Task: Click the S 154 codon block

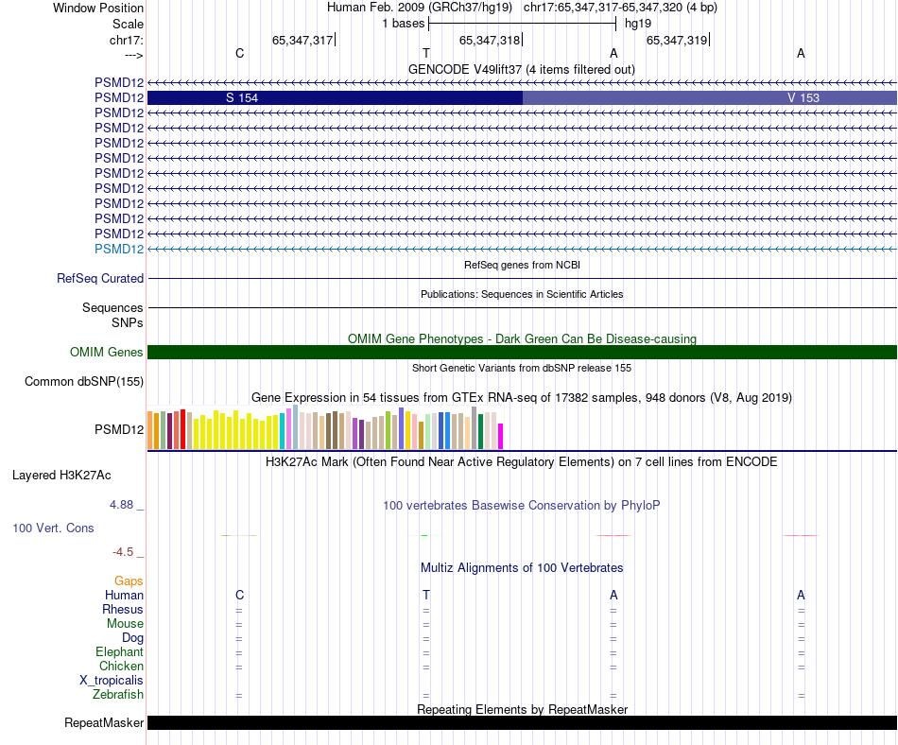Action: [335, 98]
